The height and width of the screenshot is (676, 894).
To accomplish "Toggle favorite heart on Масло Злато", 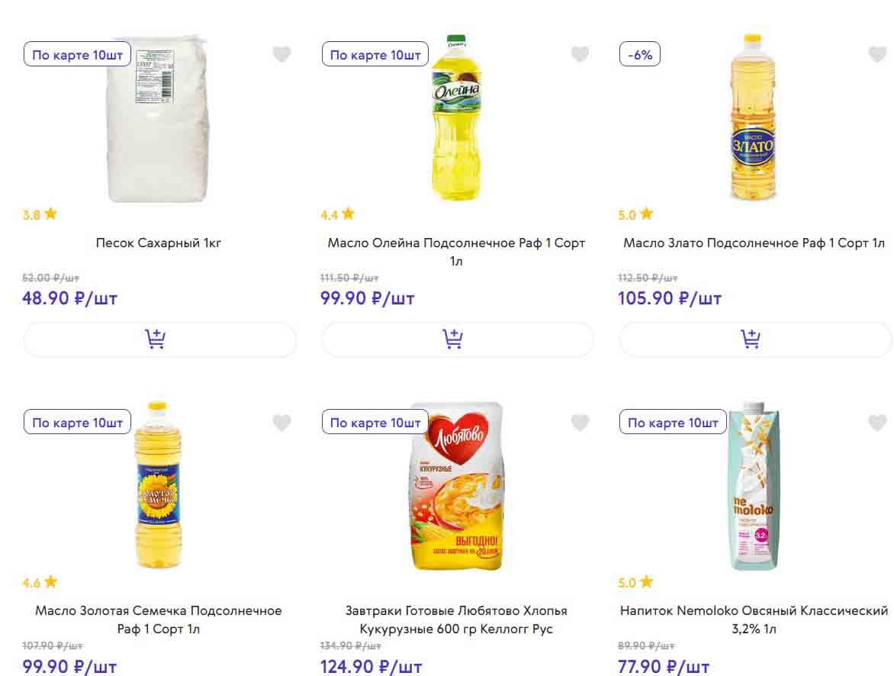I will tap(877, 54).
